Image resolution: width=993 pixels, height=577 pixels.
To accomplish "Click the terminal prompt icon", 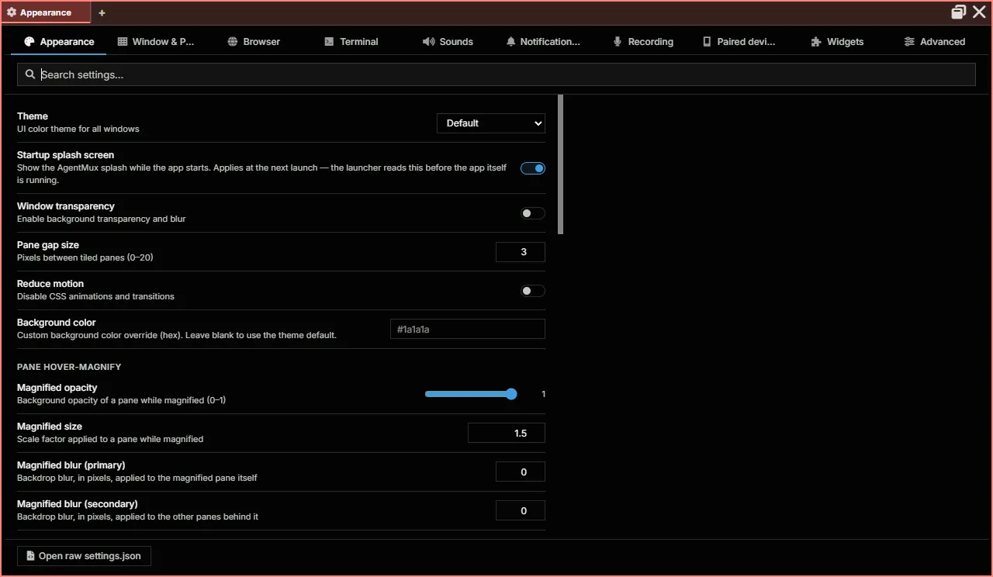I will [x=330, y=42].
